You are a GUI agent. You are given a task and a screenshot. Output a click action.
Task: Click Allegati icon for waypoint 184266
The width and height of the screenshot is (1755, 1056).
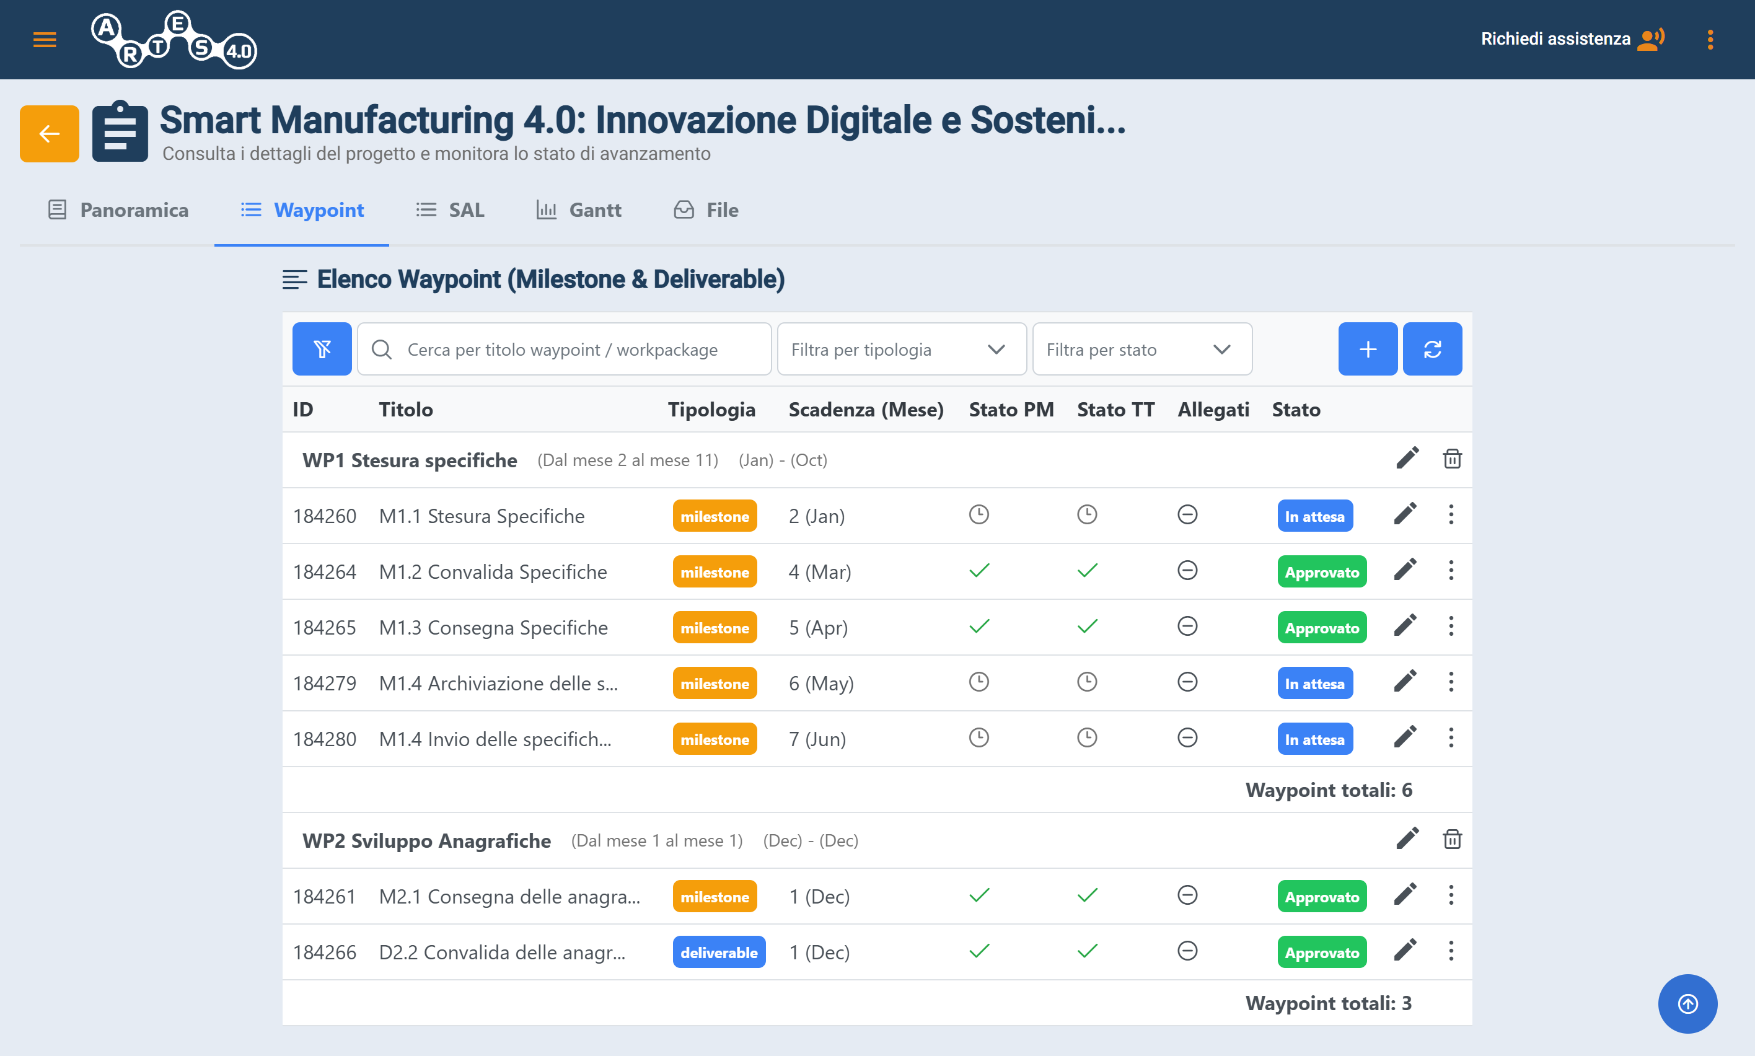point(1187,951)
